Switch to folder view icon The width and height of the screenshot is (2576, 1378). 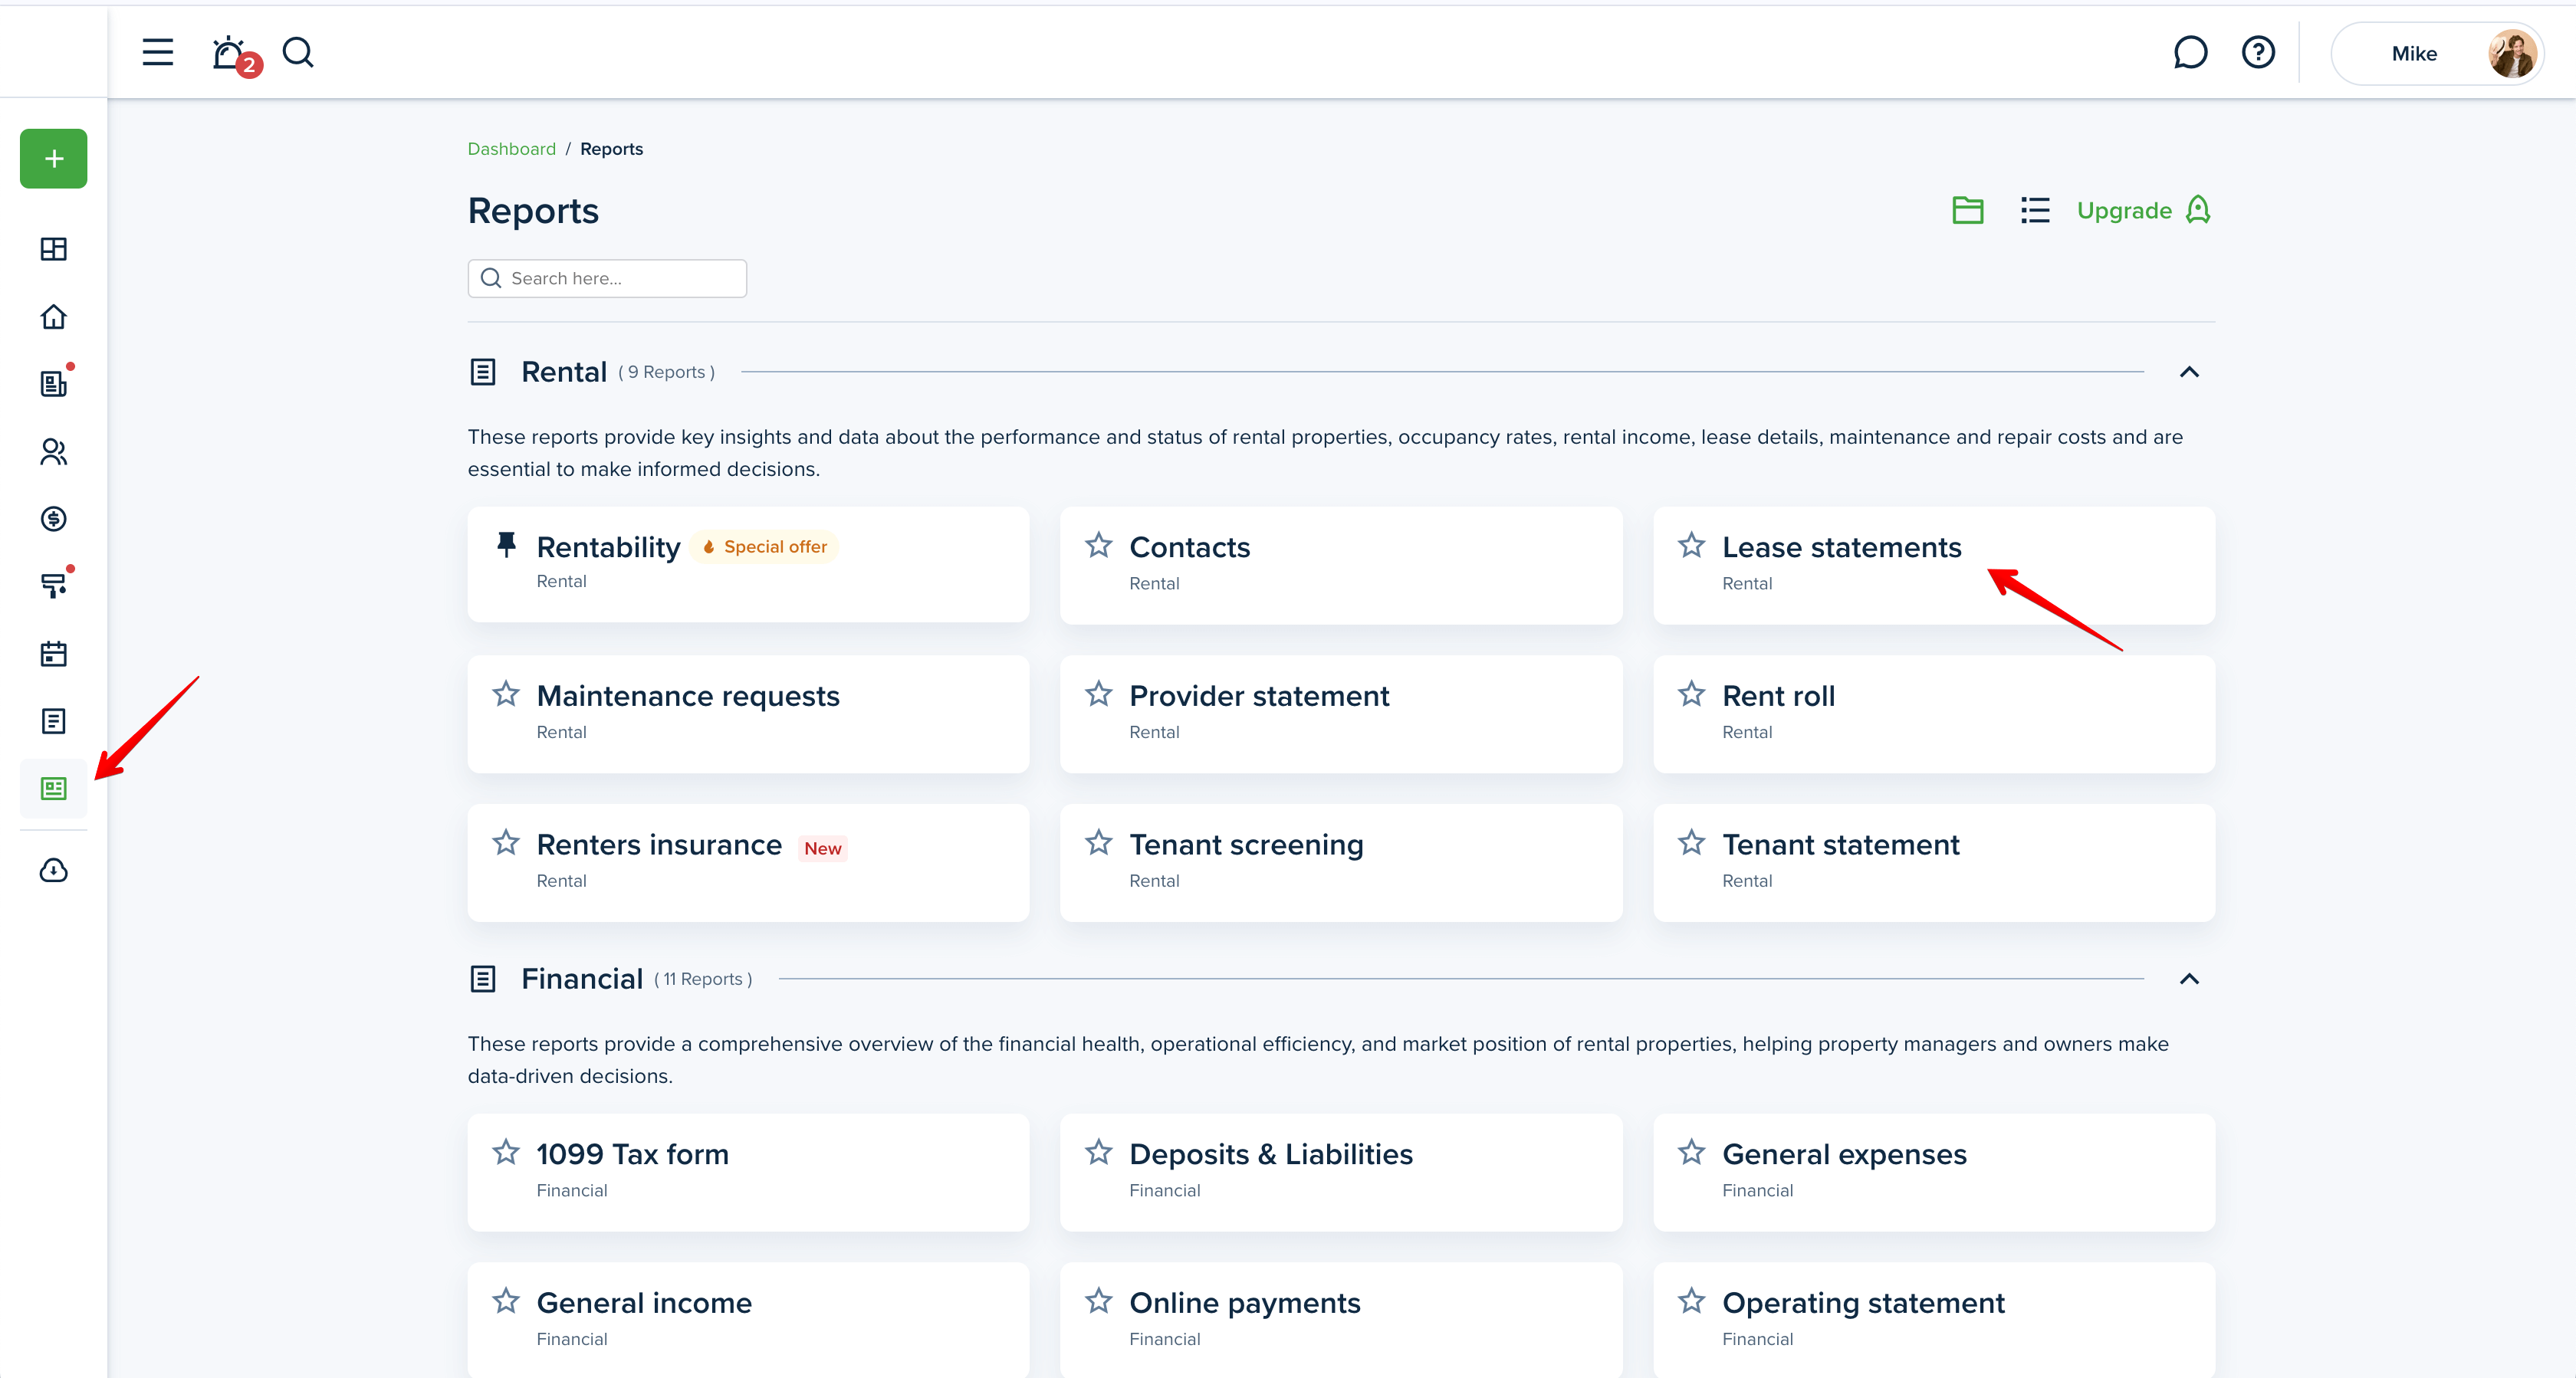[1967, 210]
